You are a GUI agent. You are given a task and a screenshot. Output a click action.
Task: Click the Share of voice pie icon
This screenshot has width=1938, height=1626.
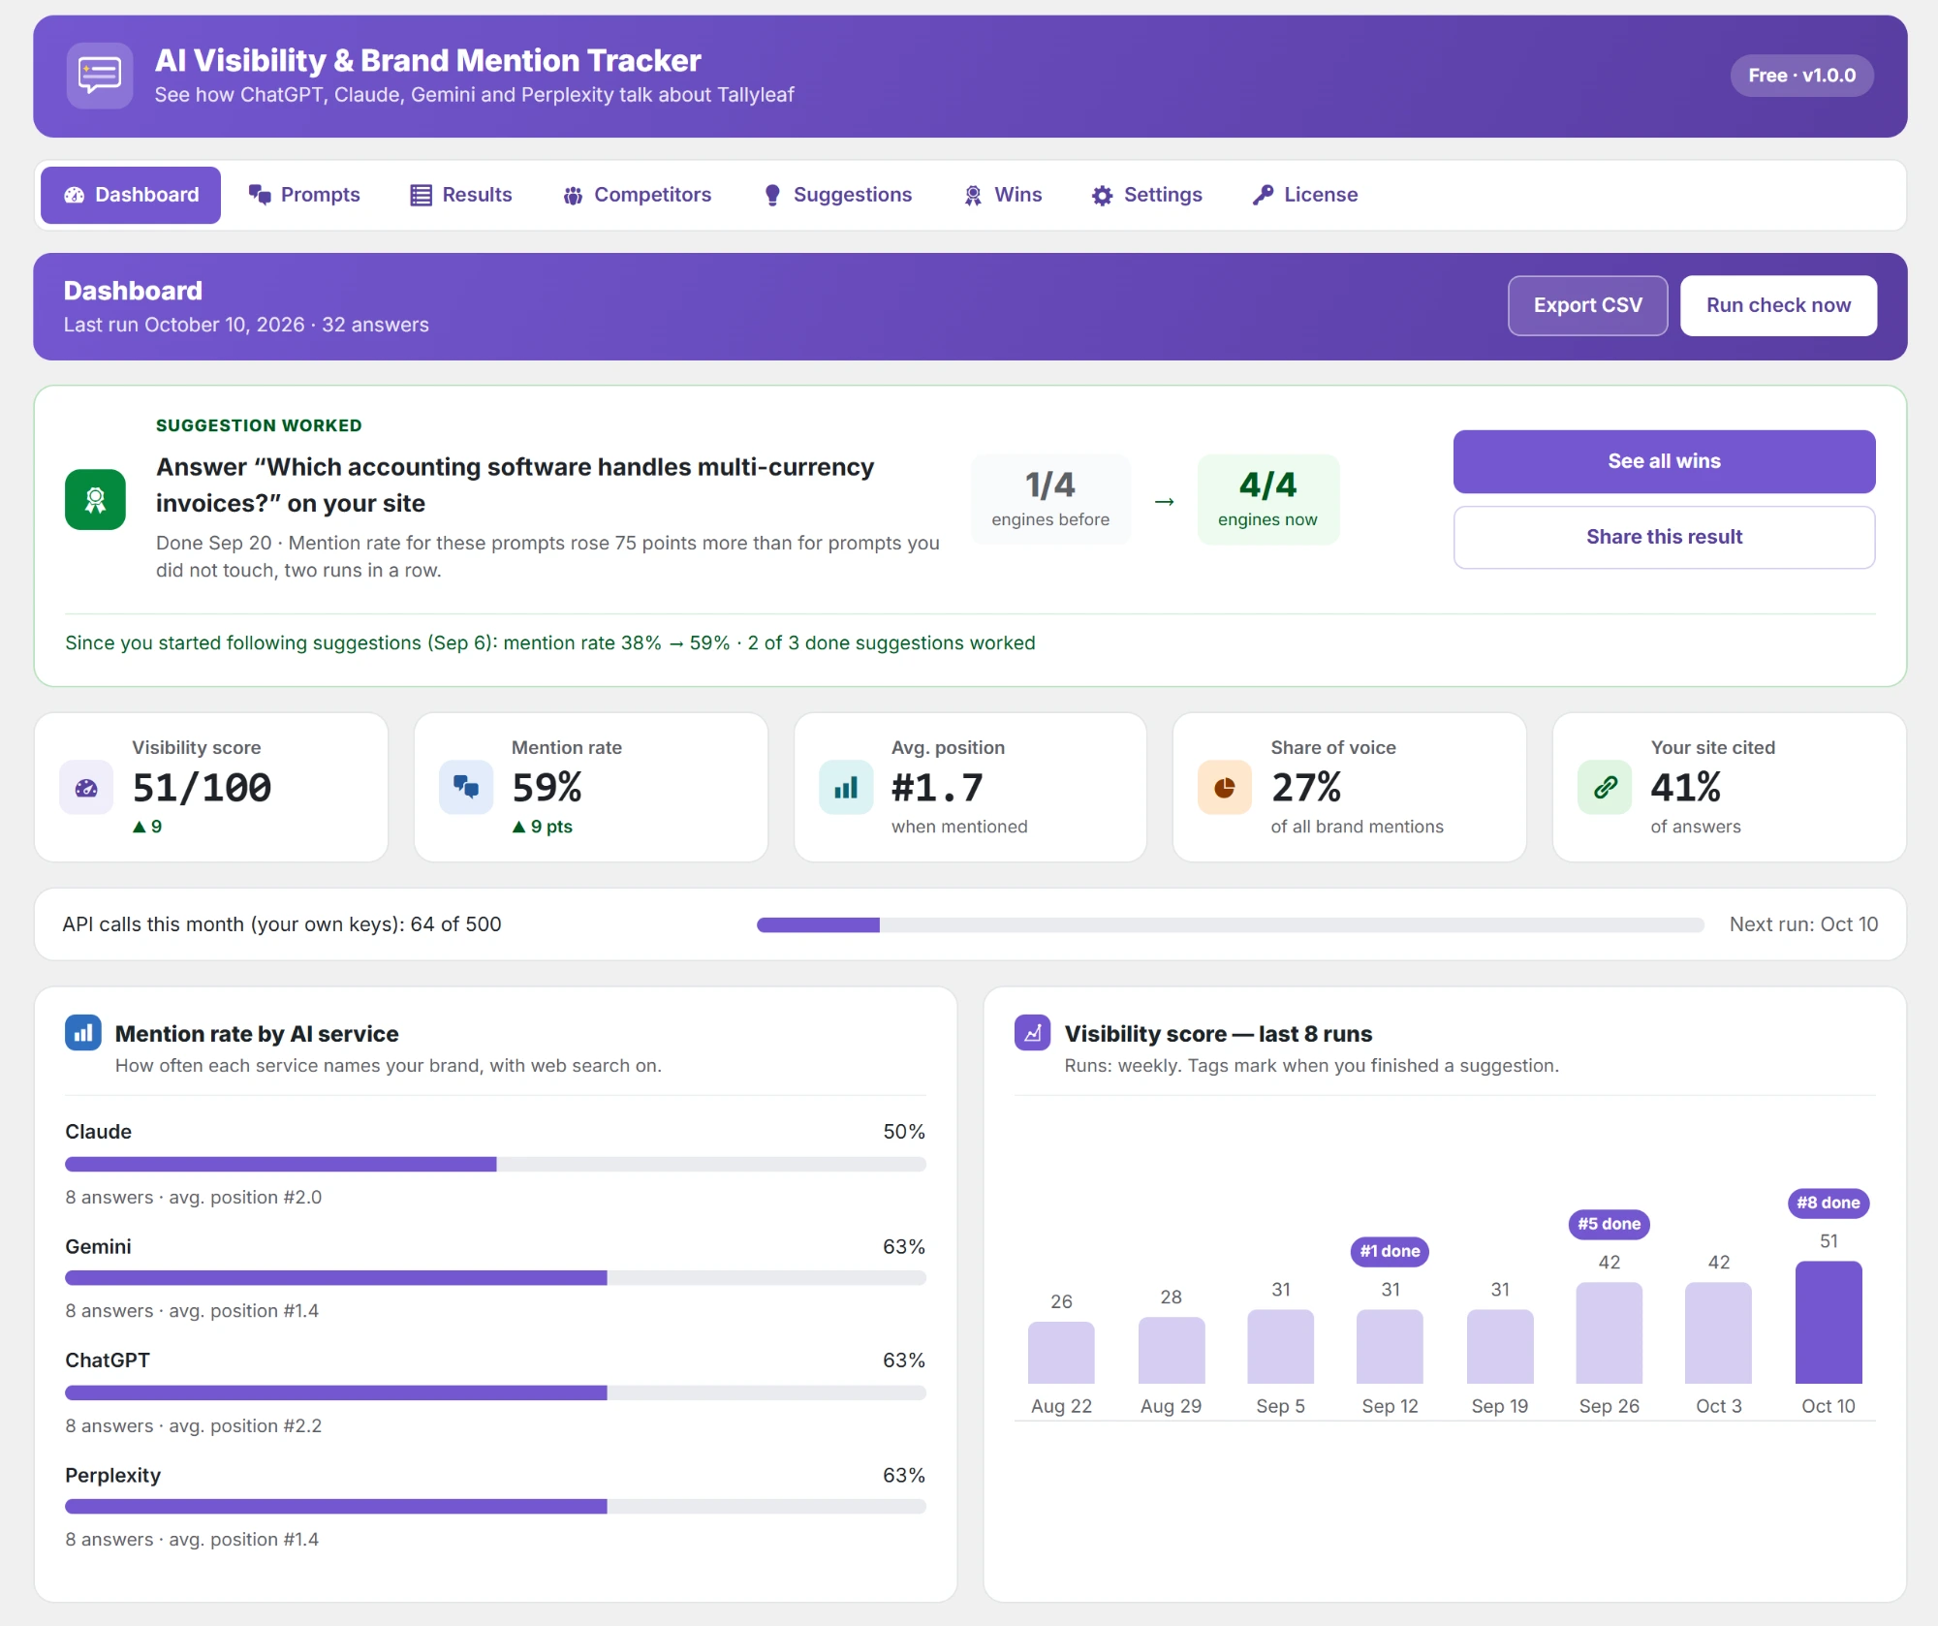click(1225, 788)
